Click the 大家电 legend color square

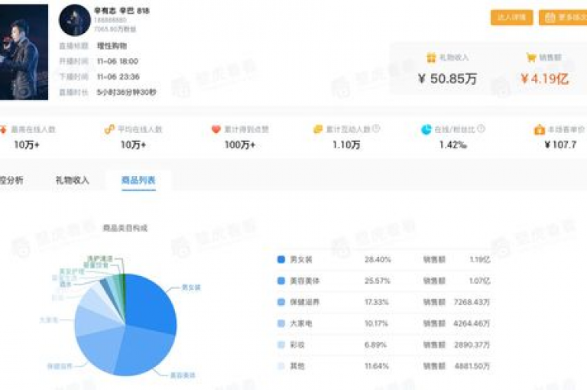tap(281, 323)
